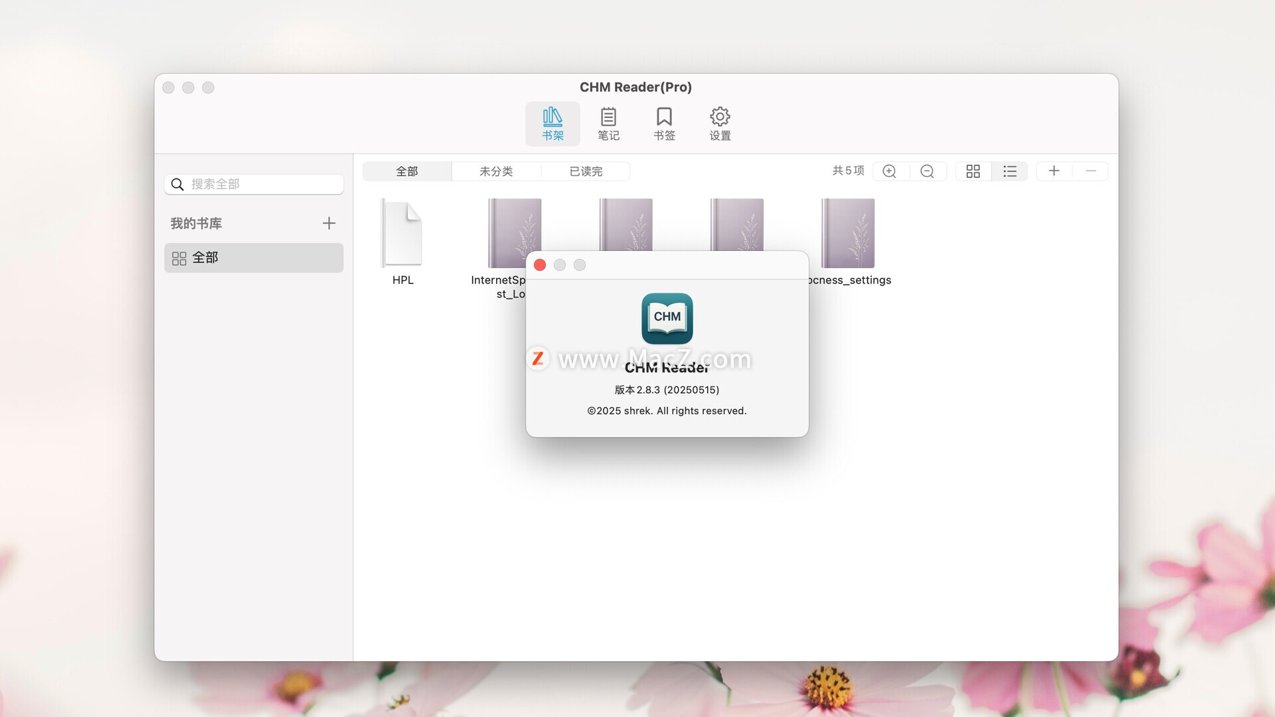Add new library next to 我的书库
Screen dimensions: 1275x717
tap(329, 223)
